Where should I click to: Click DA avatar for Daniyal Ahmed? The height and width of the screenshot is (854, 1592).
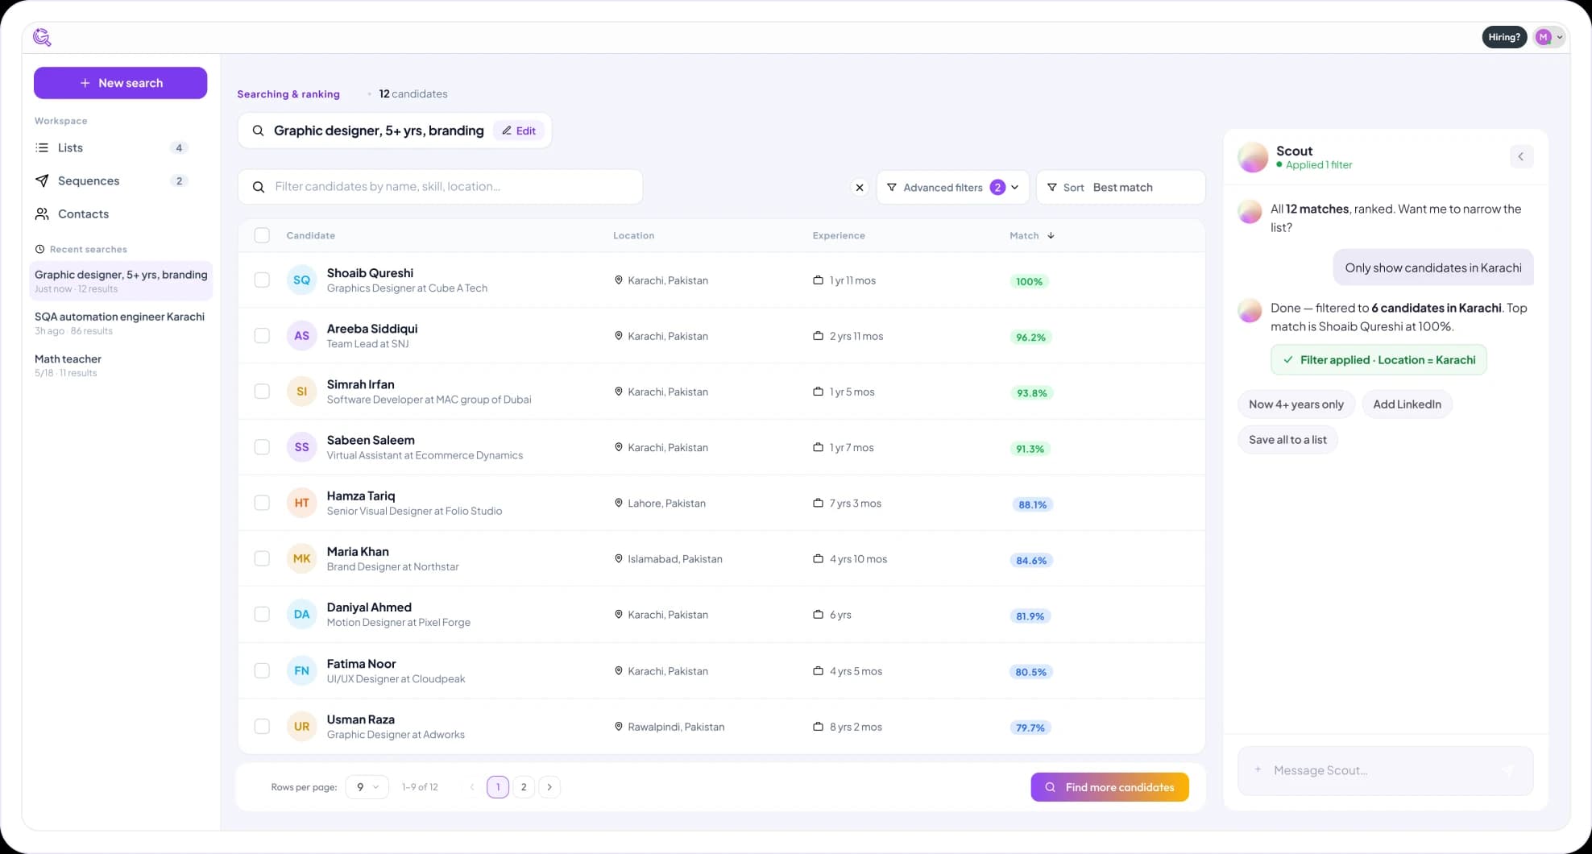coord(301,614)
